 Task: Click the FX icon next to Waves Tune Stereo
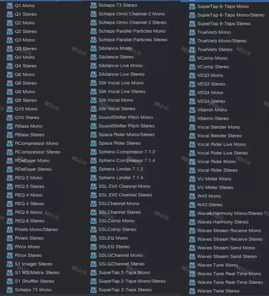192,291
